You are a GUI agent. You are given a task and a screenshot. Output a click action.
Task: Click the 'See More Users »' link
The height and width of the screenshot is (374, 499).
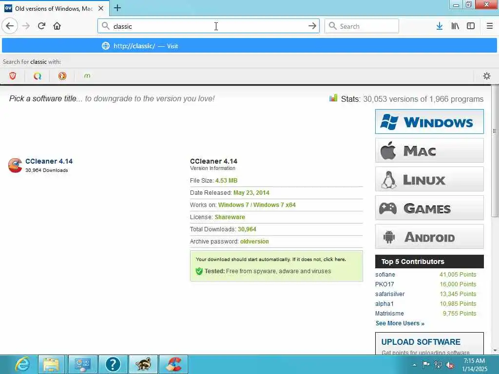tap(400, 323)
